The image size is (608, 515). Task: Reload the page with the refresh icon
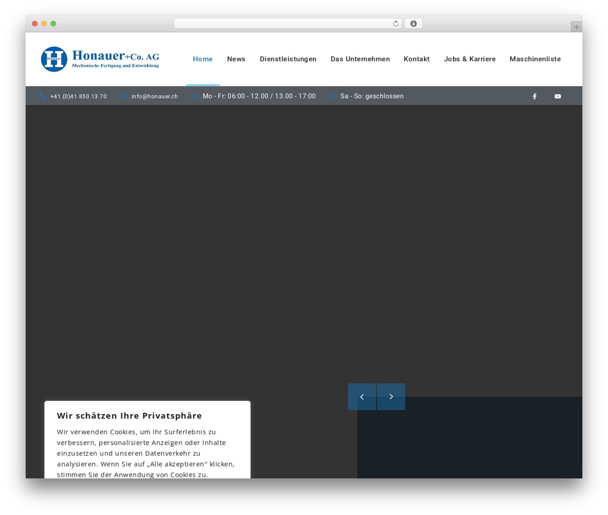coord(395,24)
